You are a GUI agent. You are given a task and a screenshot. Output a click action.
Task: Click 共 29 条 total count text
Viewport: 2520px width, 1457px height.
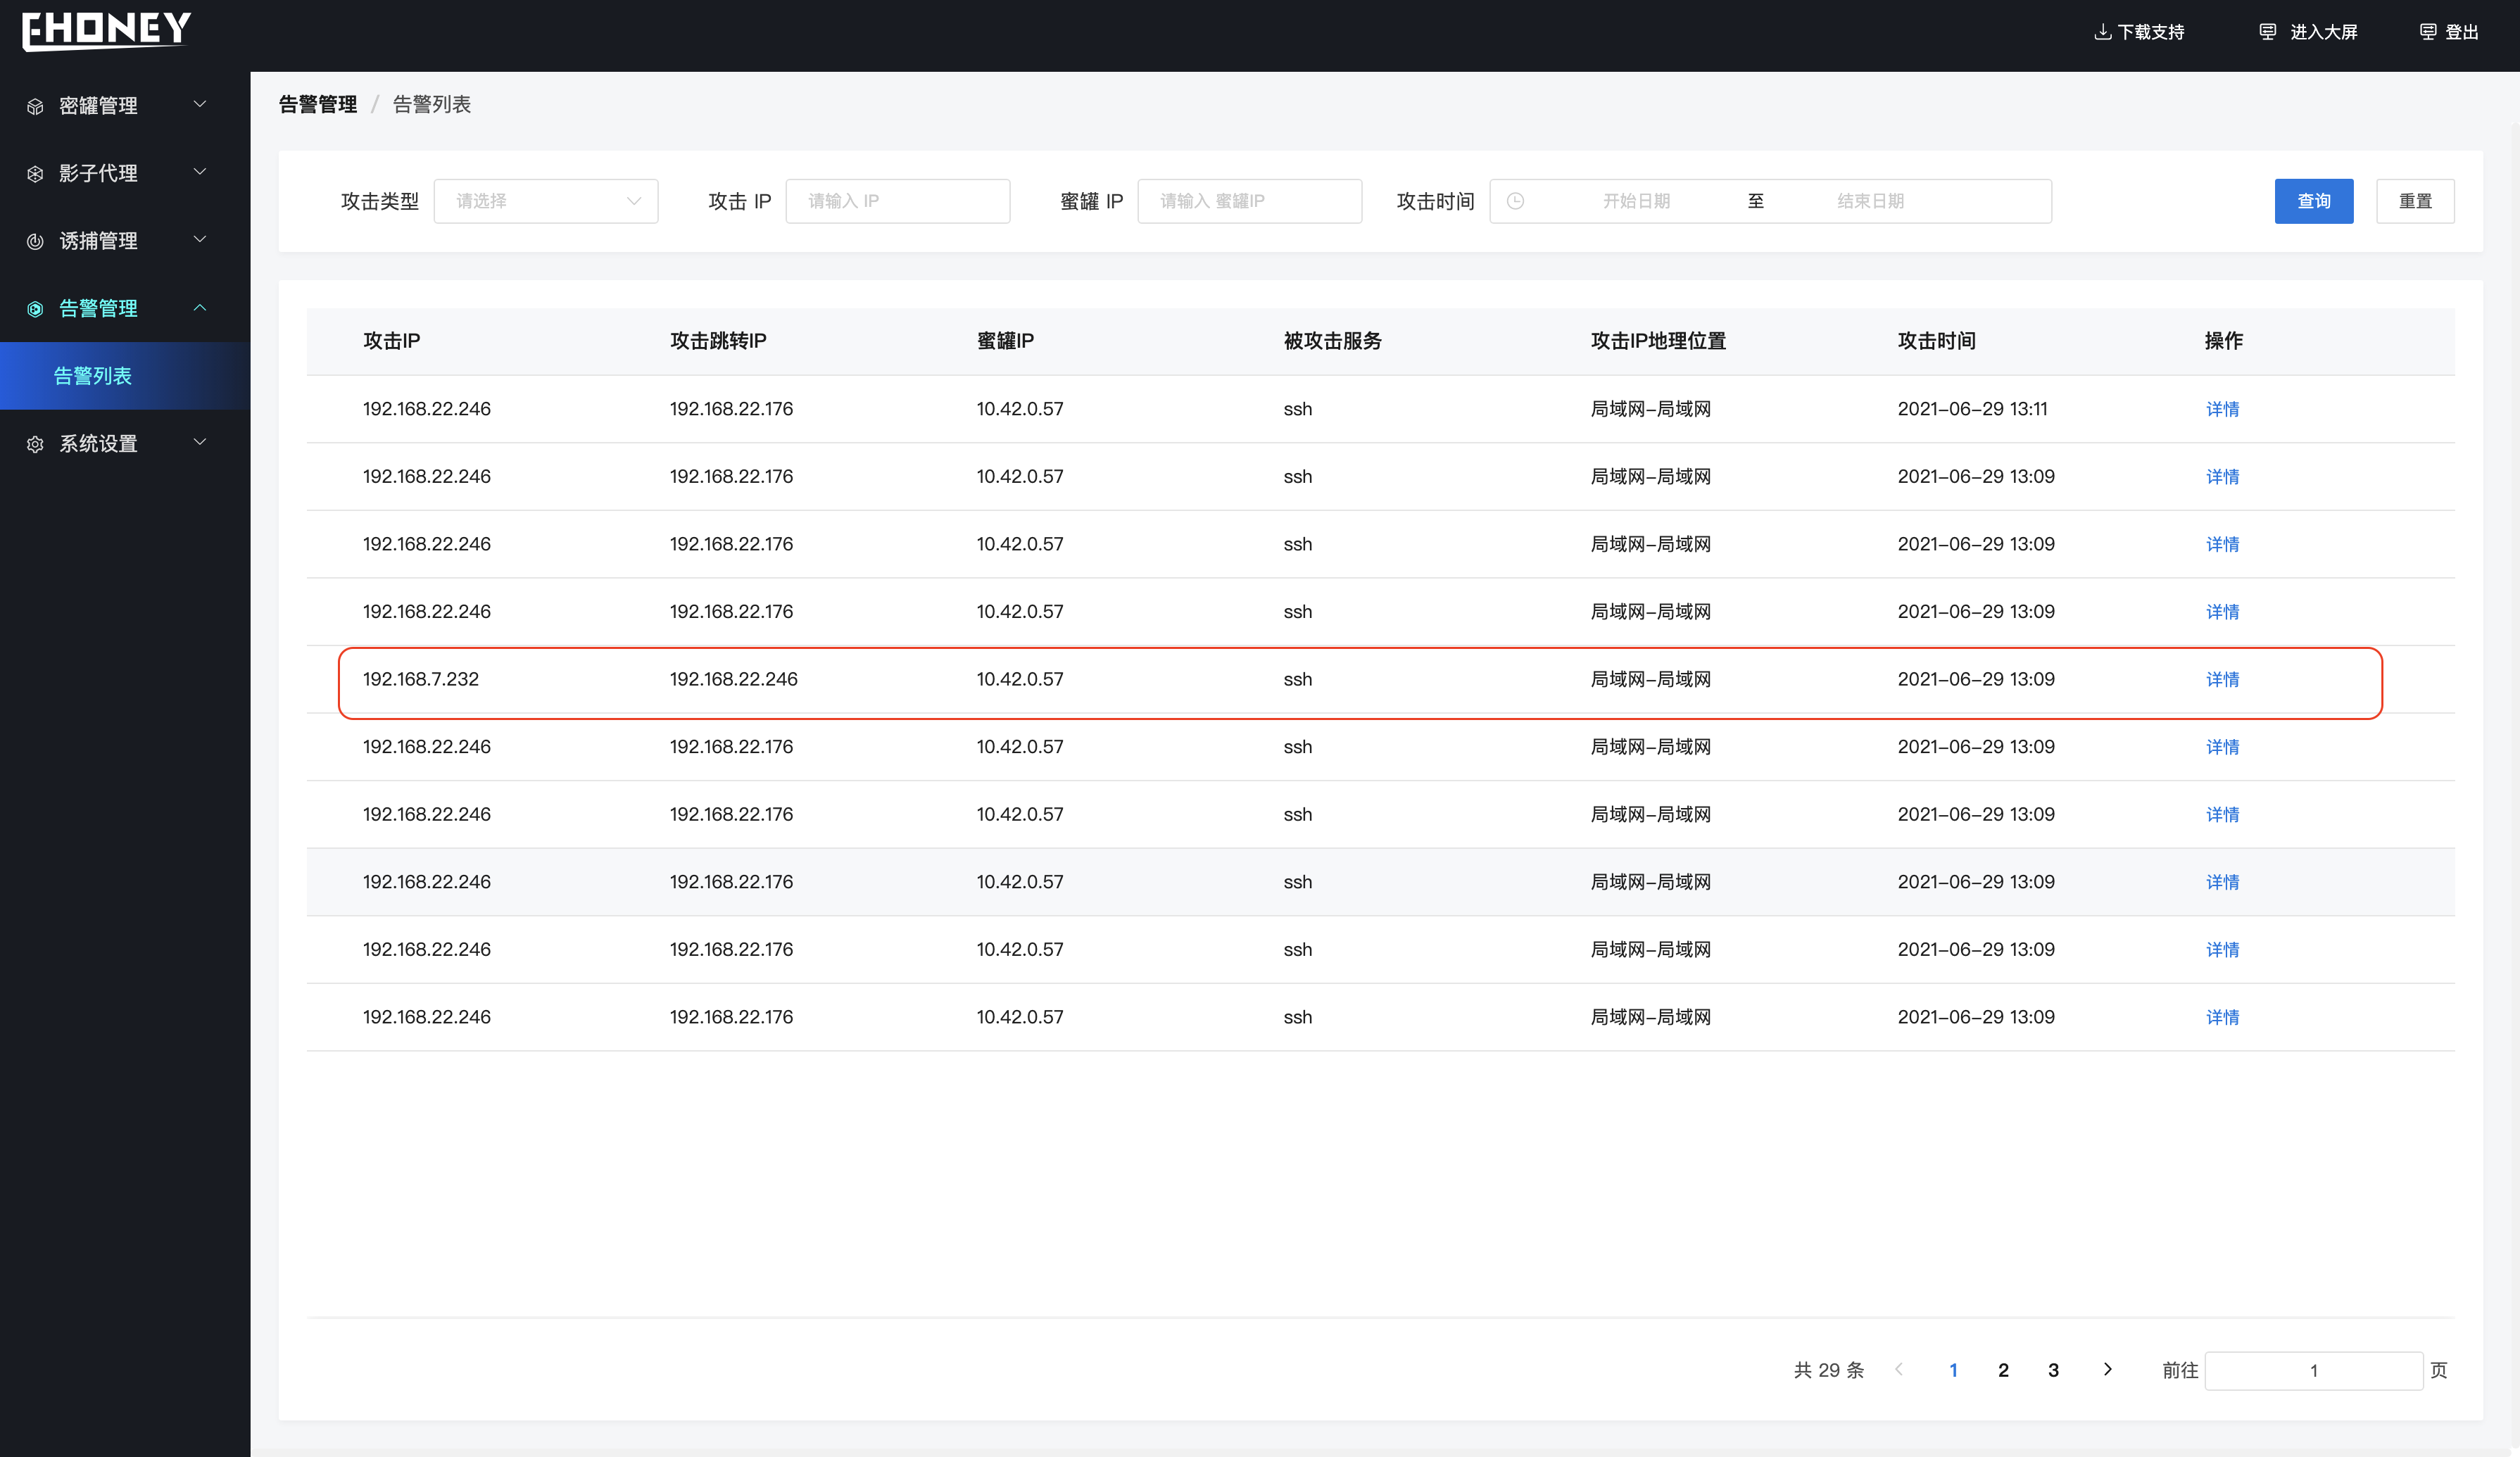click(1828, 1370)
